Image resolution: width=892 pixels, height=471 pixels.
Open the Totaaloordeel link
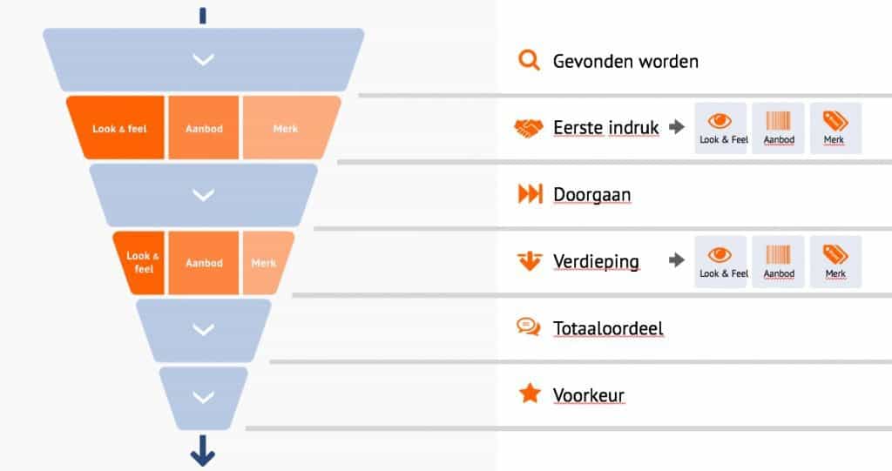[x=608, y=328]
